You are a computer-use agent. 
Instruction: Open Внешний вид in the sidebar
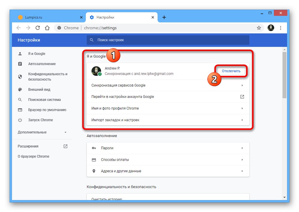pyautogui.click(x=39, y=90)
